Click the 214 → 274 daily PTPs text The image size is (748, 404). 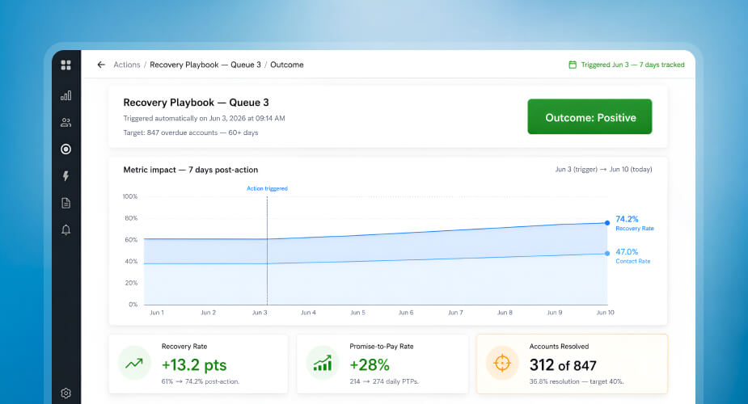[384, 381]
